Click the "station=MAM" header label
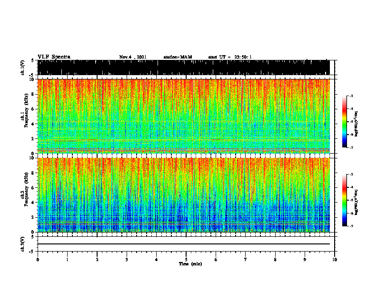377x291 pixels. click(x=178, y=57)
